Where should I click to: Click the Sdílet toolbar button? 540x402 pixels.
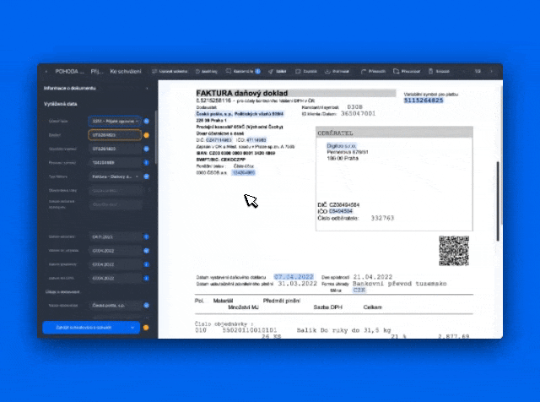click(278, 72)
